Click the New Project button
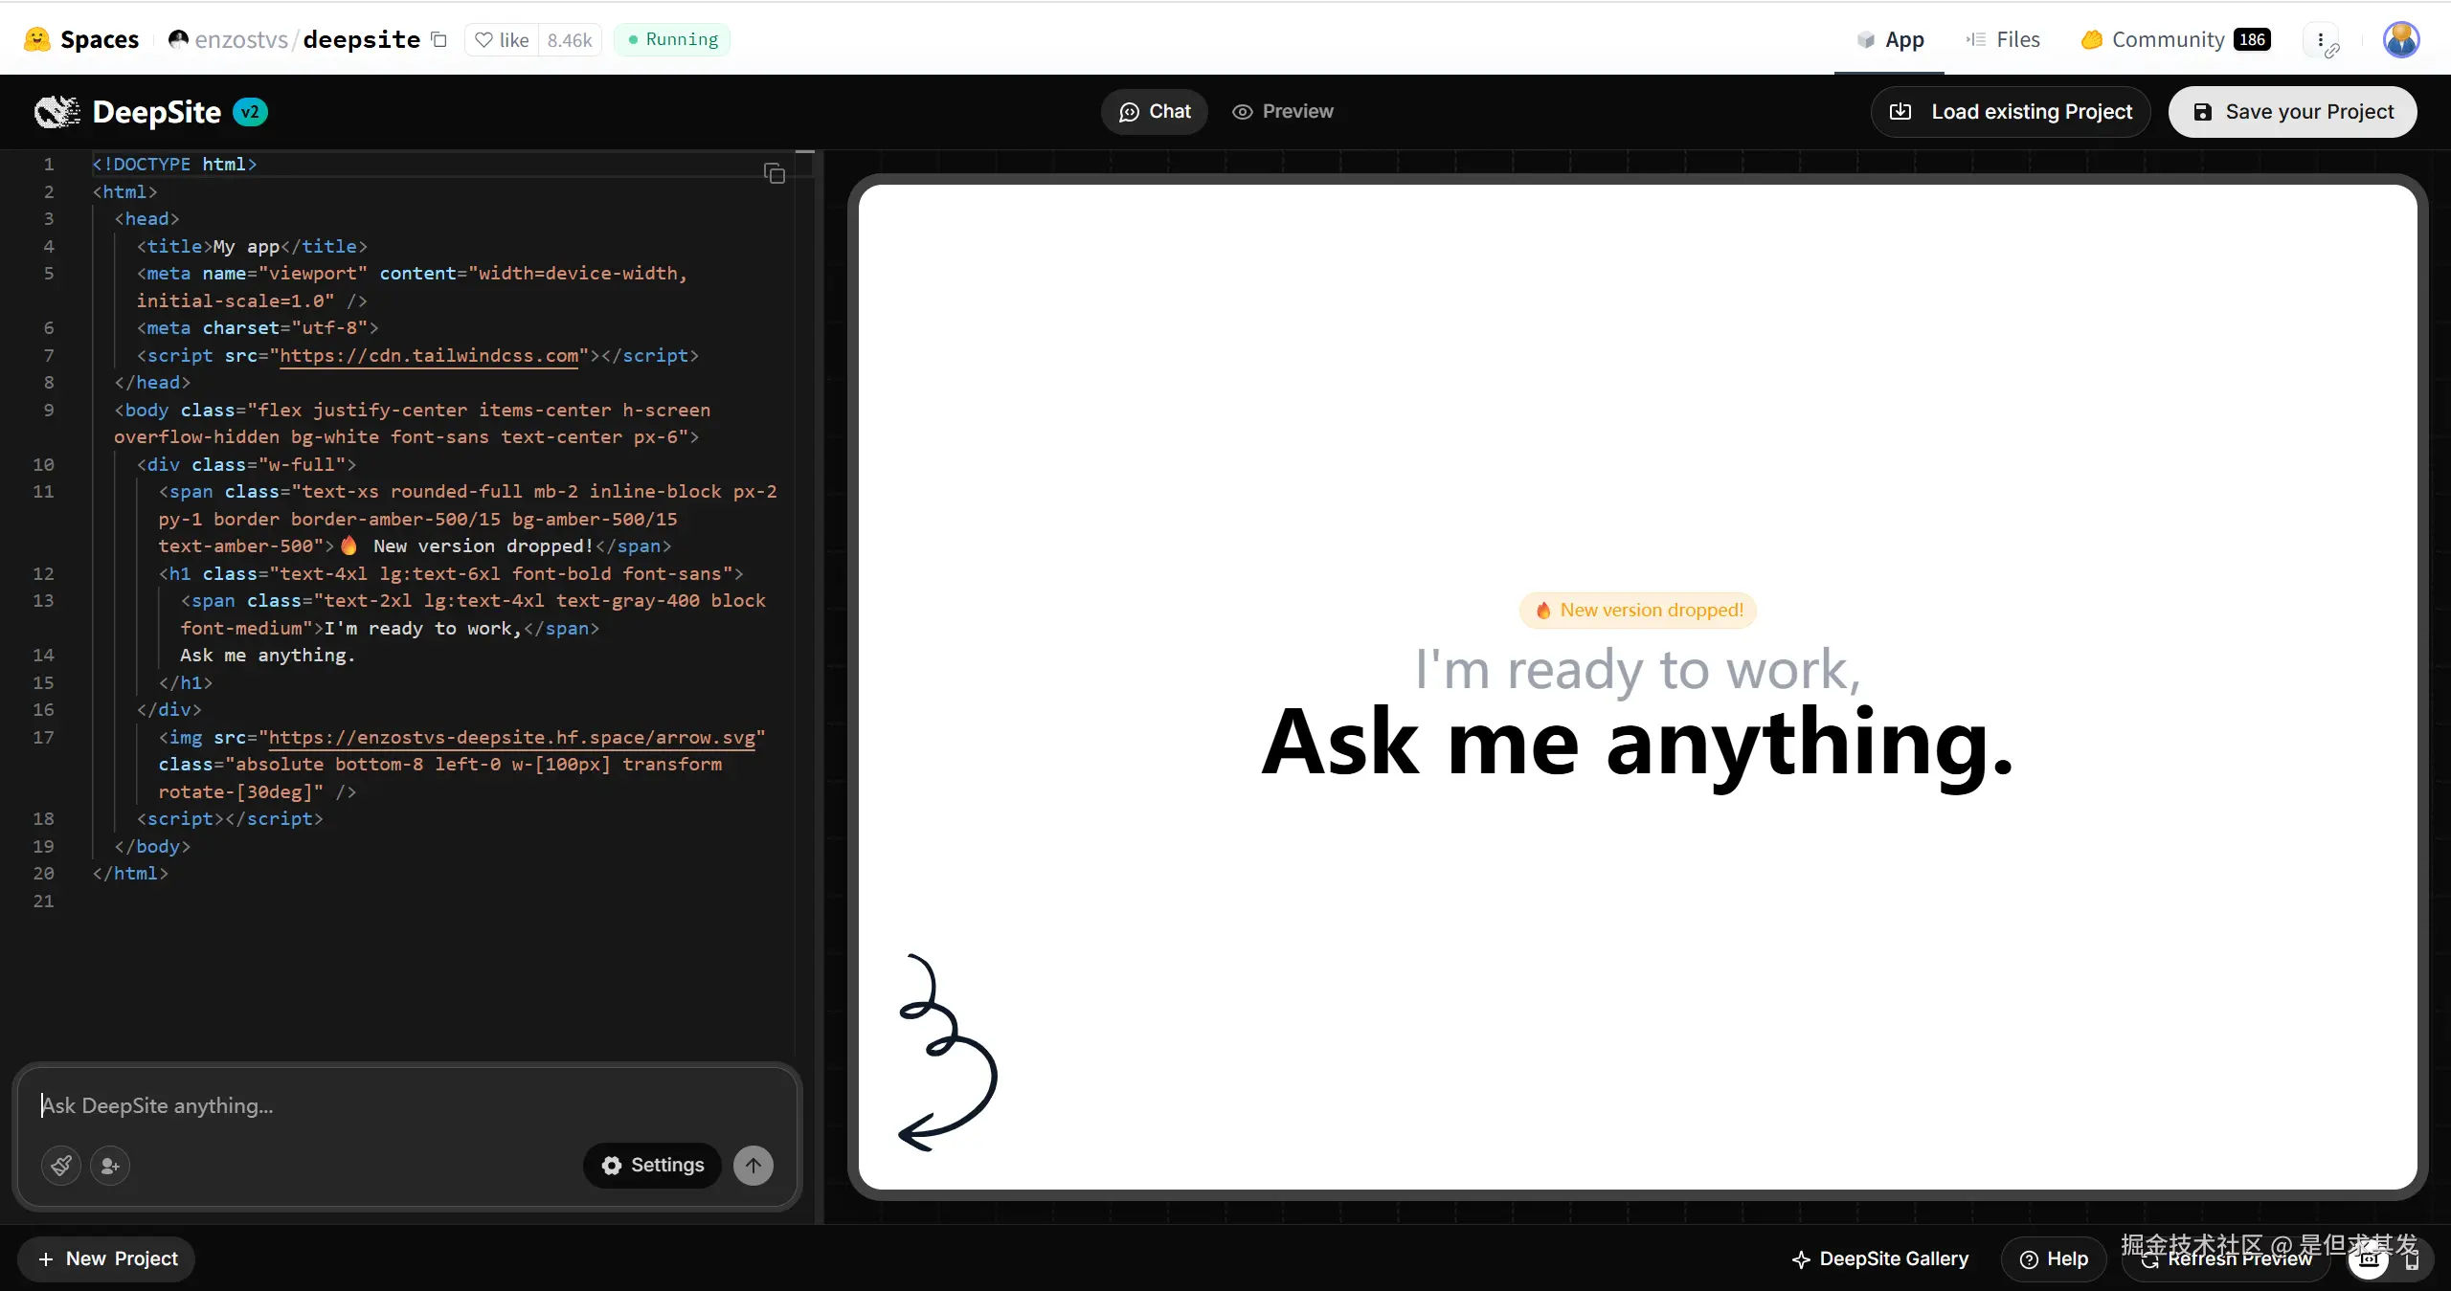The width and height of the screenshot is (2451, 1291). [x=106, y=1258]
